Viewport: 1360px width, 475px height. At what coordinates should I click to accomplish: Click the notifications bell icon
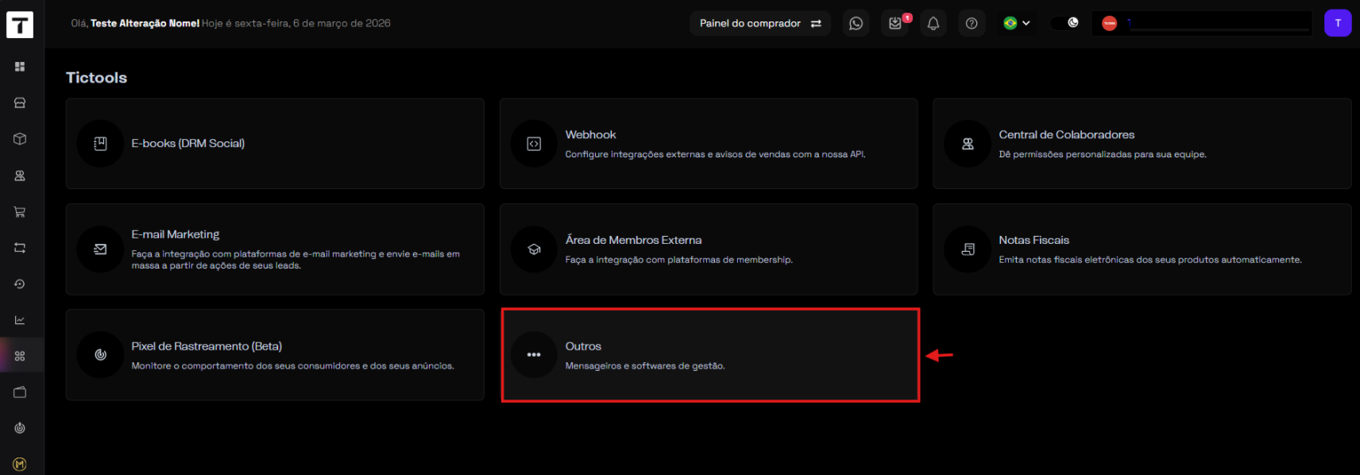[x=933, y=23]
